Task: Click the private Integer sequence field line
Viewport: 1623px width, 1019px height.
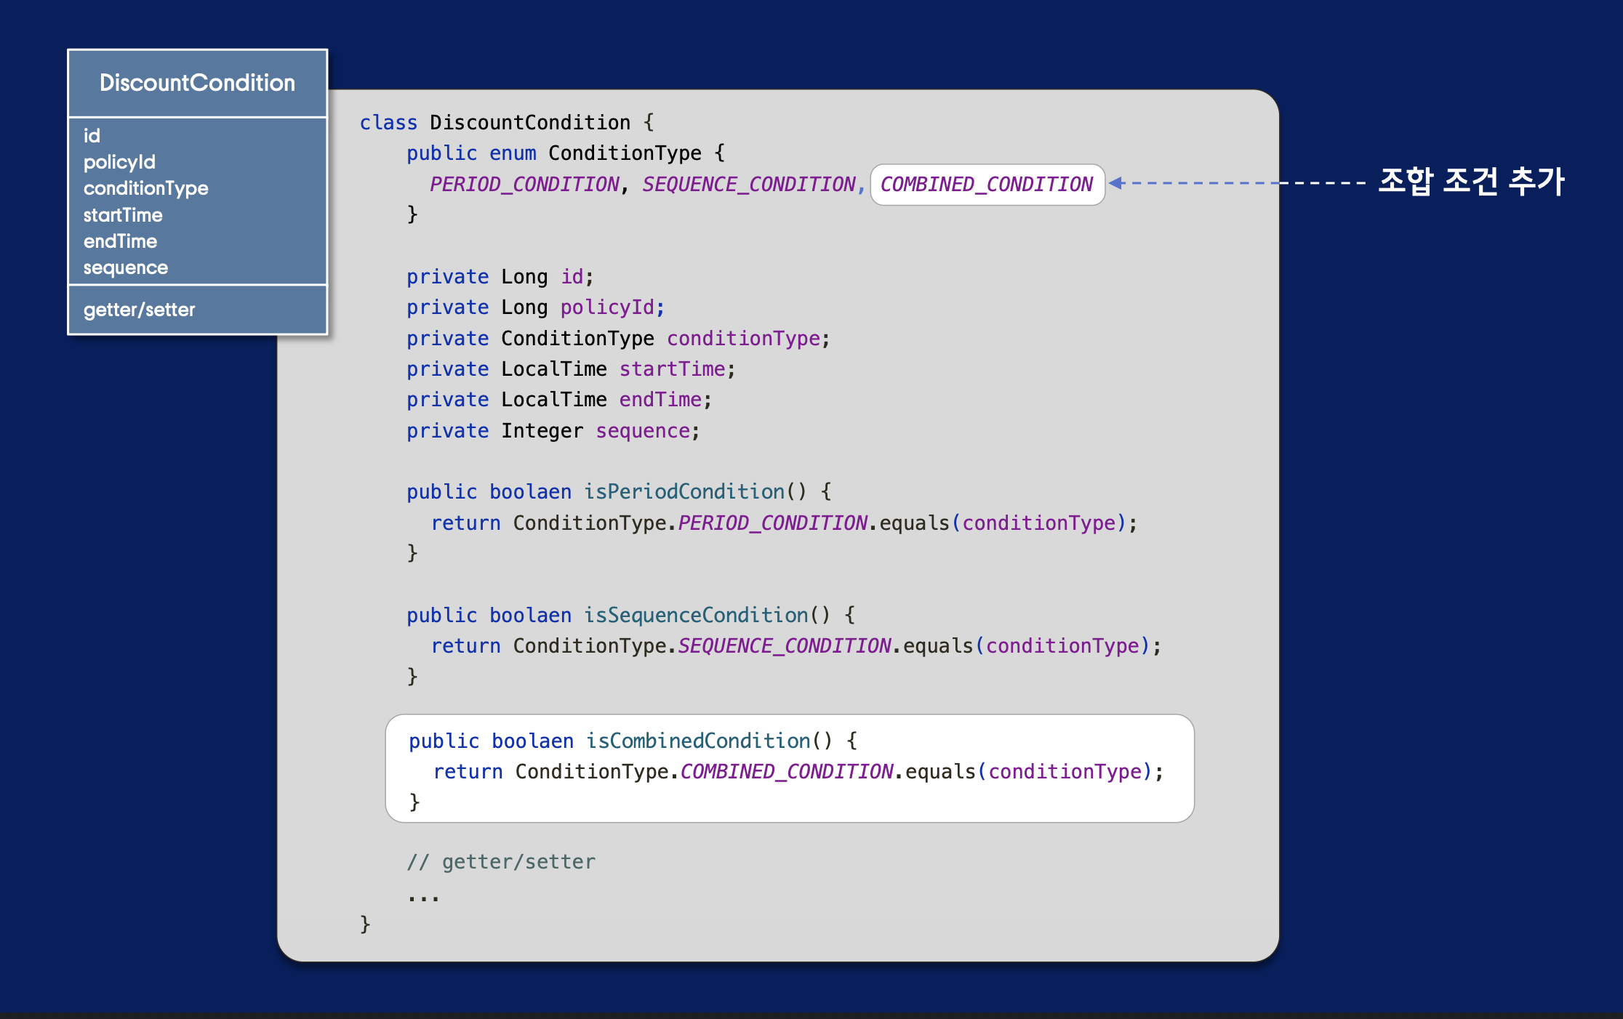Action: pyautogui.click(x=553, y=431)
